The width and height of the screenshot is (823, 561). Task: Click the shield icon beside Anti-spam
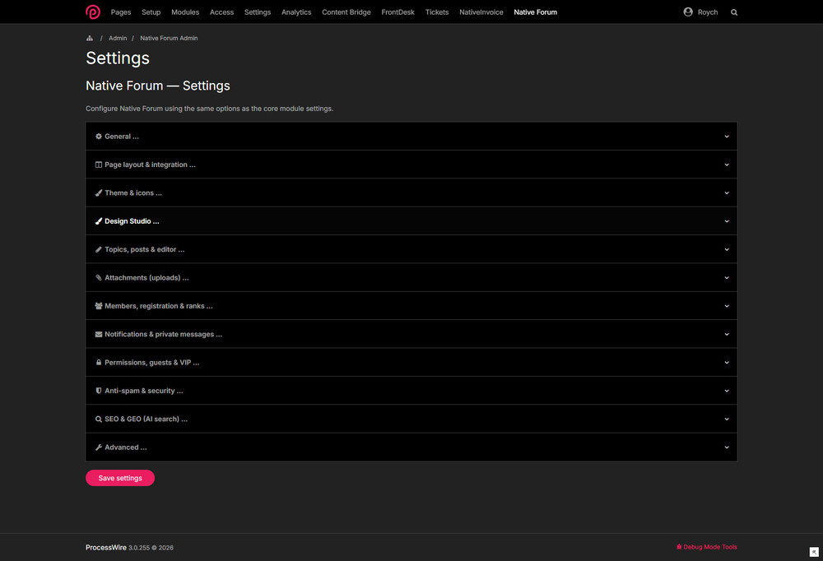[x=99, y=391]
